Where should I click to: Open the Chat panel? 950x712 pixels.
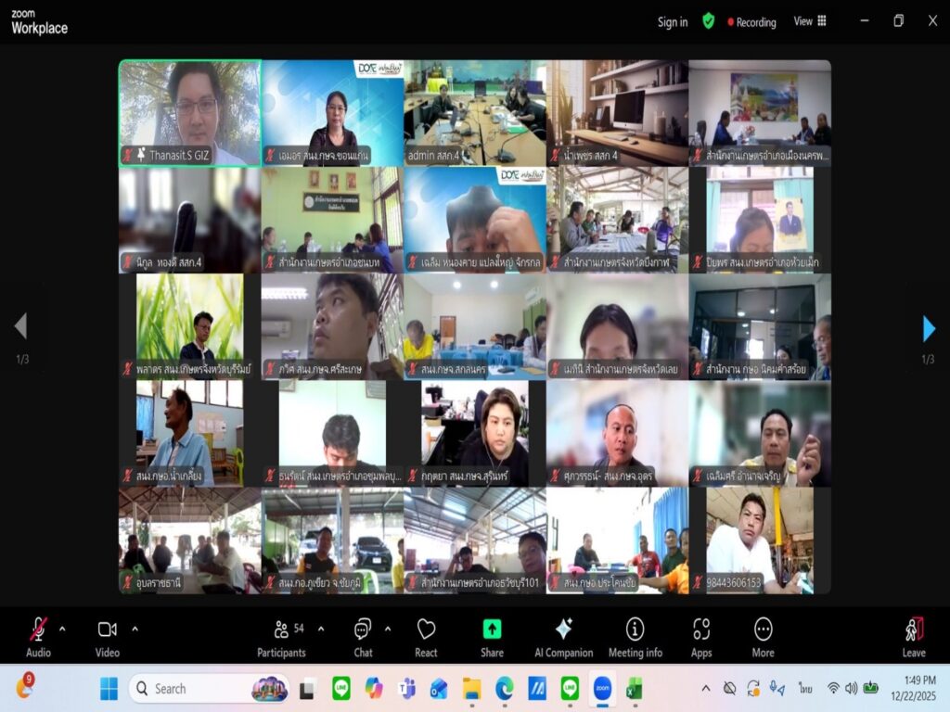click(x=363, y=630)
